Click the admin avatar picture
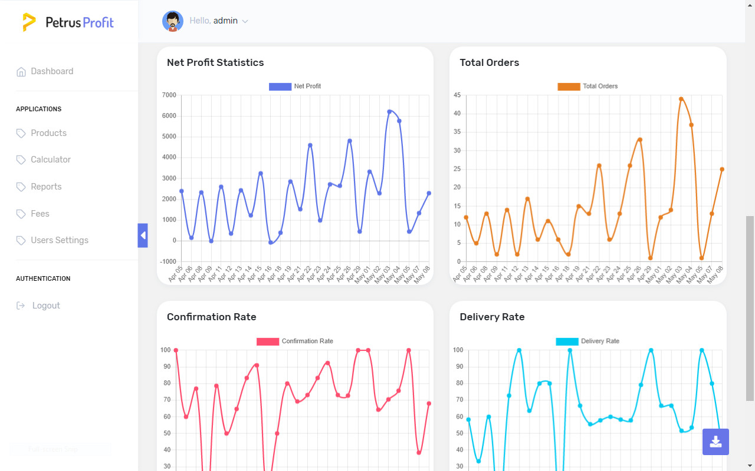Viewport: 755px width, 471px height. 173,21
